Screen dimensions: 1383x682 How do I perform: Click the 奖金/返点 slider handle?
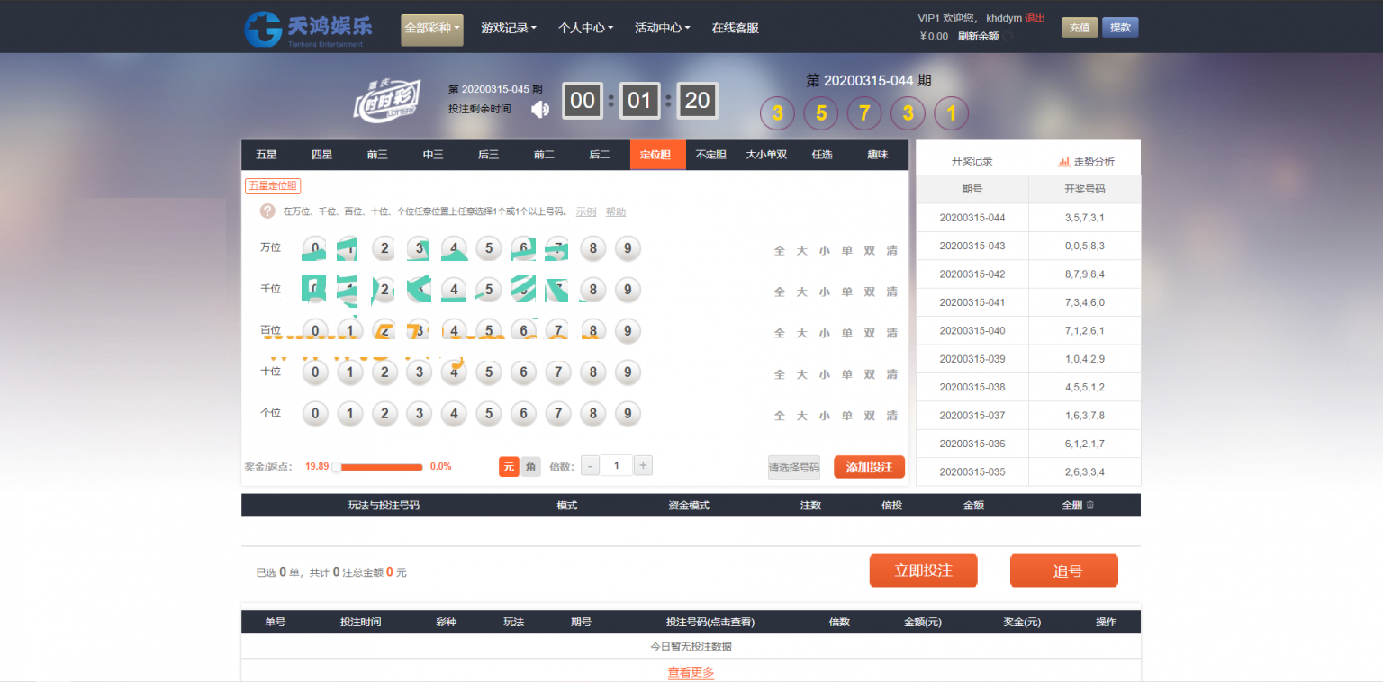pos(336,467)
